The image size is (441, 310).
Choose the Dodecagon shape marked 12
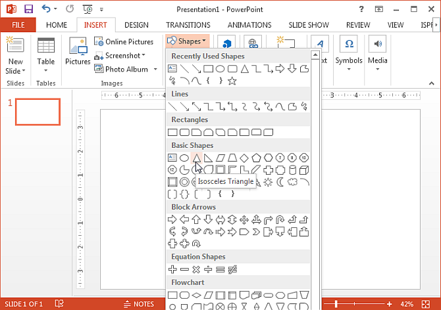[x=172, y=170]
